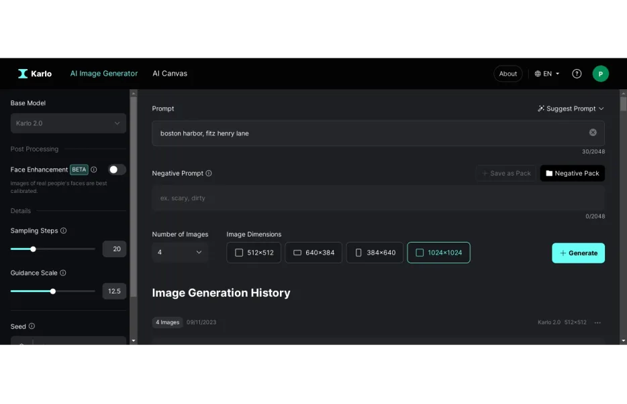Open the Number of Images dropdown
Viewport: 627px width, 404px height.
tap(180, 253)
